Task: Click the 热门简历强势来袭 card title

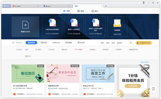Action: tap(20, 86)
